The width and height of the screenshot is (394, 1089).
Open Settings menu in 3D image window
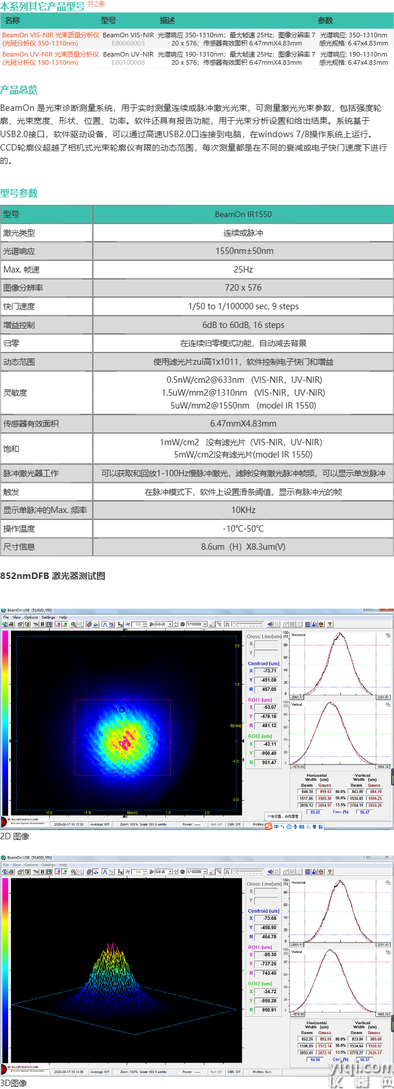[48, 864]
